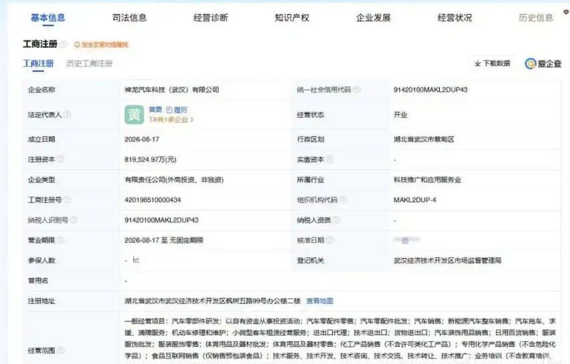The image size is (570, 364).
Task: Switch to the 知识产权 tab
Action: (x=292, y=17)
